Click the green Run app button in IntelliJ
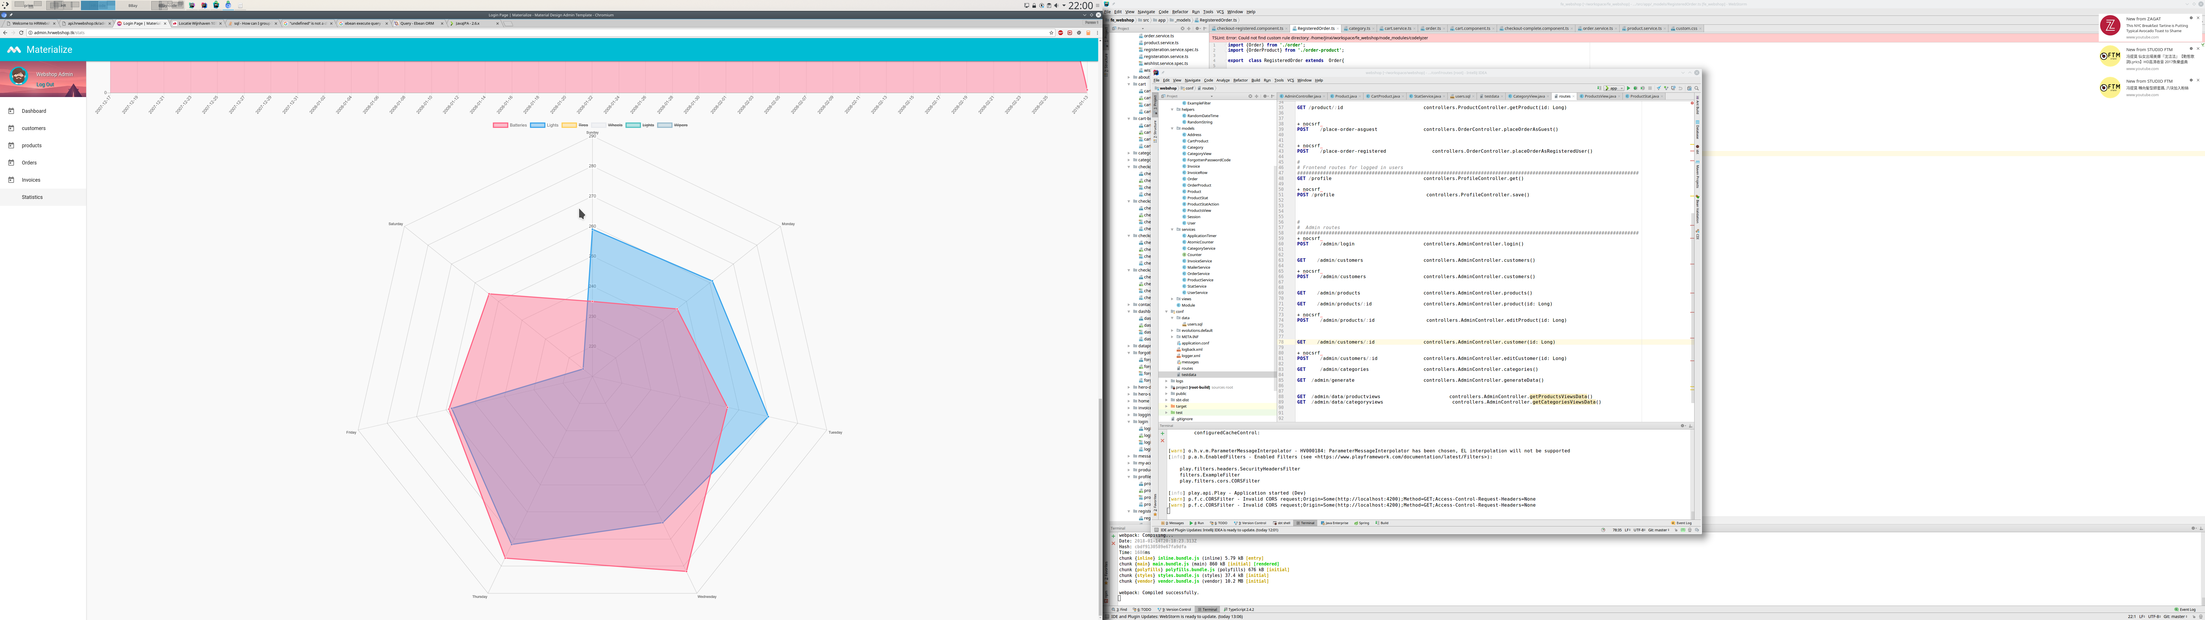 (1629, 88)
